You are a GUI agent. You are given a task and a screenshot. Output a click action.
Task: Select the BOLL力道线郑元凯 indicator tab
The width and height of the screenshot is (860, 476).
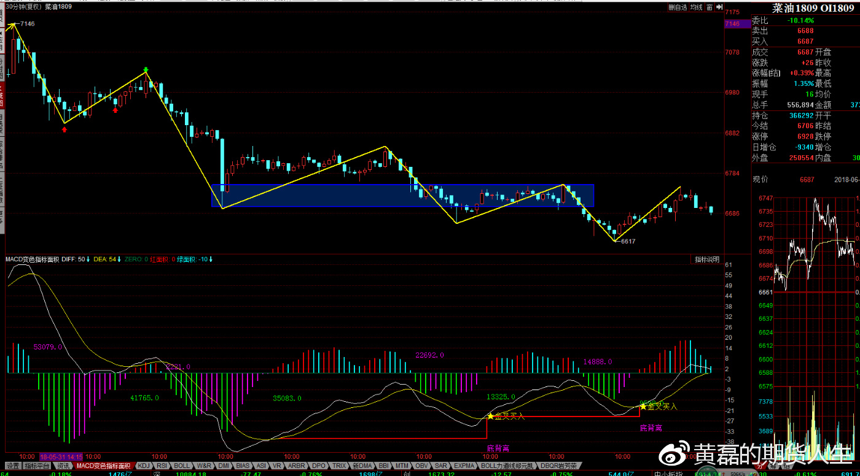(507, 466)
